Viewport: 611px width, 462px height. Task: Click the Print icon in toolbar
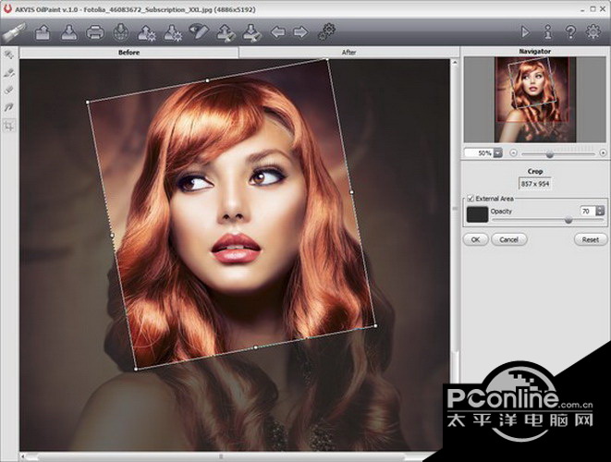point(94,32)
